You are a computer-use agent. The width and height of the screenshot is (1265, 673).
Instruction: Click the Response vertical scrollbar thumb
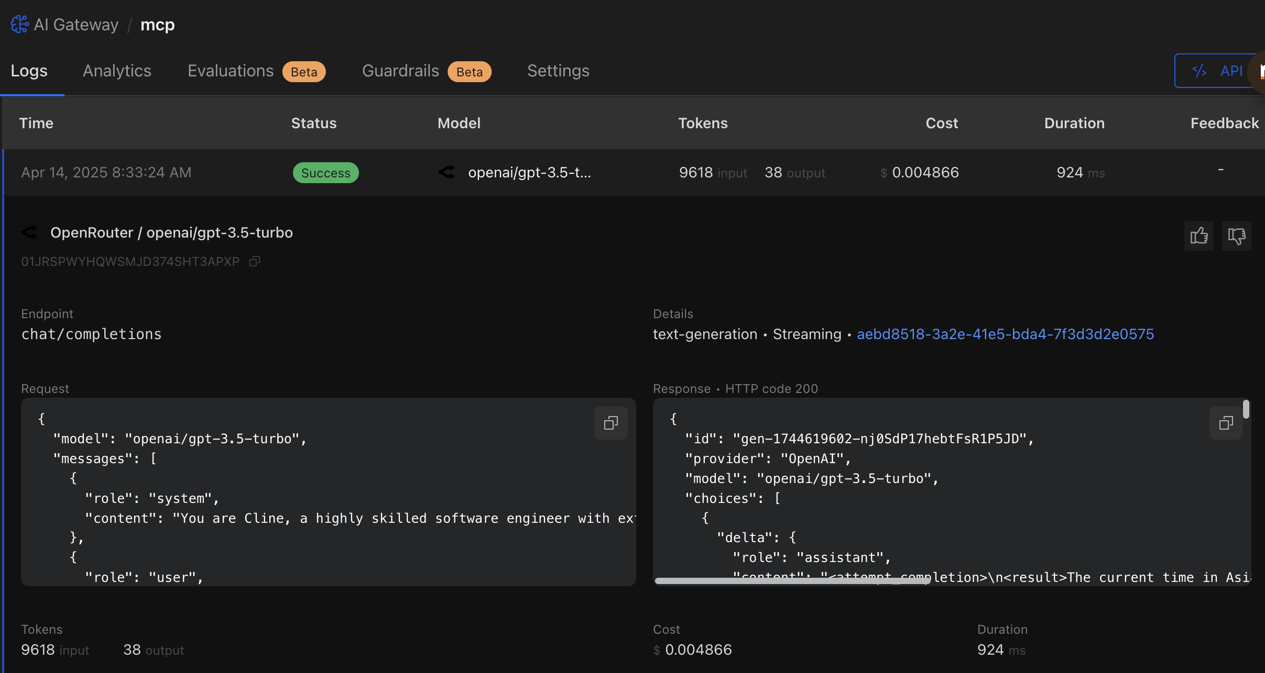coord(1246,409)
